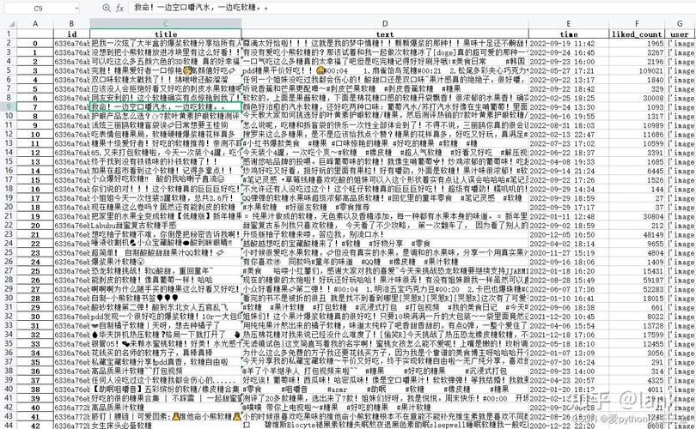This screenshot has width=696, height=429.
Task: Expand the name box dropdown arrow
Action: click(76, 8)
